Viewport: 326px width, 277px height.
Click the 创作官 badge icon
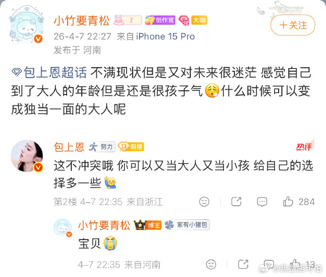(160, 20)
